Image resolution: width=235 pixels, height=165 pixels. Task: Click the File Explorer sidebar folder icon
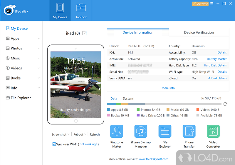[x=8, y=98]
